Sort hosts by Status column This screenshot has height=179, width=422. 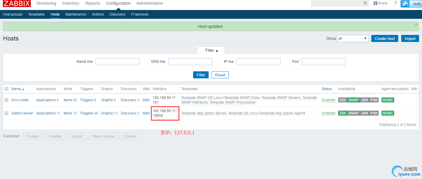click(x=327, y=89)
